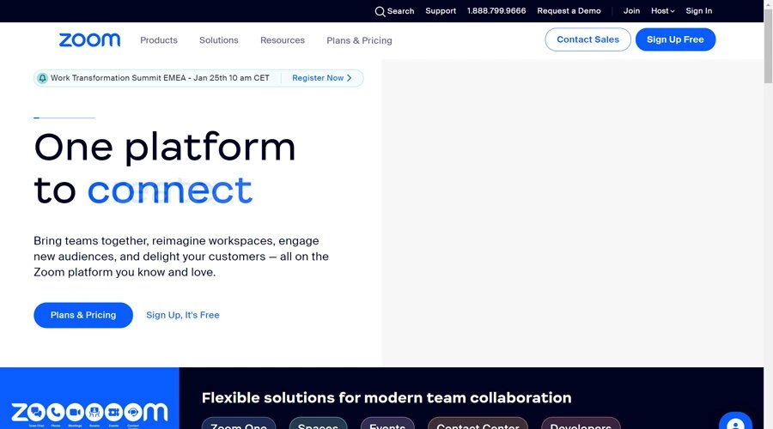Expand the Host dropdown

[x=662, y=11]
